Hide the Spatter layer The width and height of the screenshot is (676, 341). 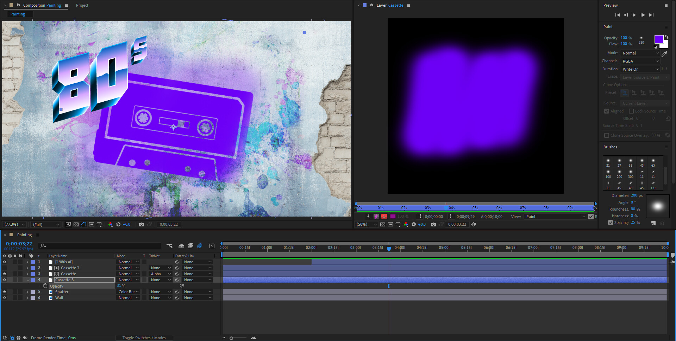point(5,291)
